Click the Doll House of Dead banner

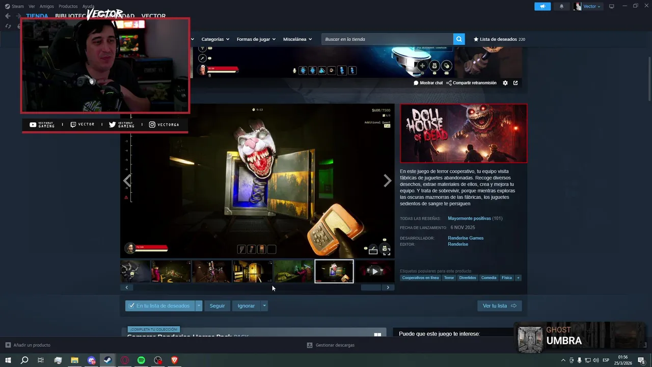(464, 134)
